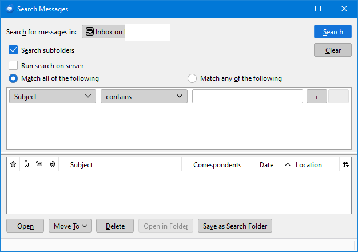The width and height of the screenshot is (358, 252).
Task: Click the blue Search button
Action: coord(332,32)
